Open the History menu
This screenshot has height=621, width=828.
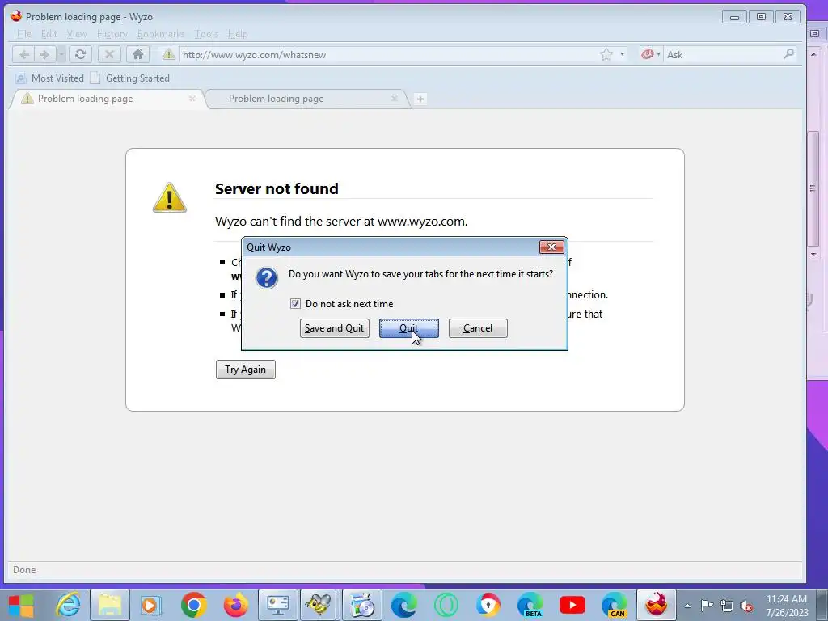112,34
